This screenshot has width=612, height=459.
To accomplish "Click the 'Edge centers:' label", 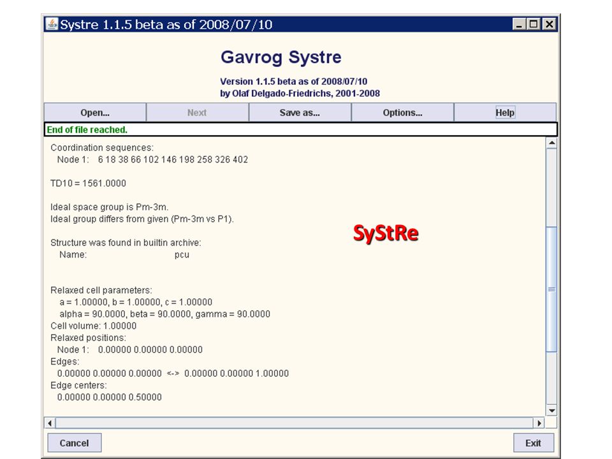I will [x=78, y=386].
